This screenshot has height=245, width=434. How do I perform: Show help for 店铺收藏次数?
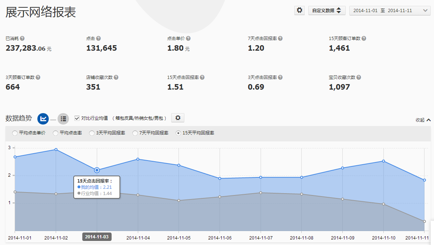point(116,78)
